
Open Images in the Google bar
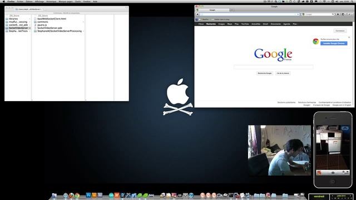[x=221, y=24]
